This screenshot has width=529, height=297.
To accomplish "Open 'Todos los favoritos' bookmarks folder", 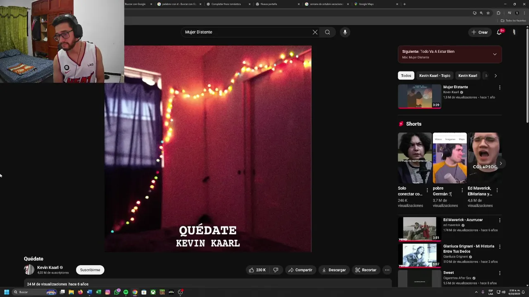I will pos(513,21).
